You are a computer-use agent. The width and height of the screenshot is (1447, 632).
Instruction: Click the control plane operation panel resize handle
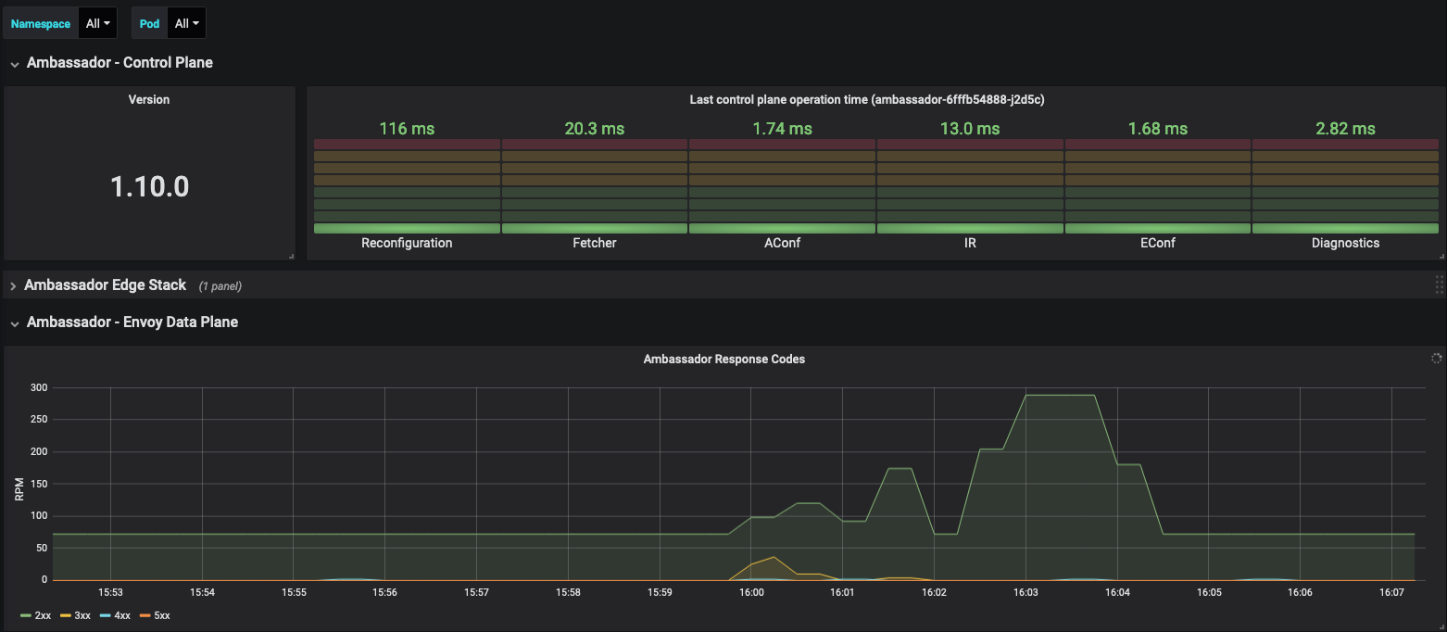click(x=1441, y=256)
